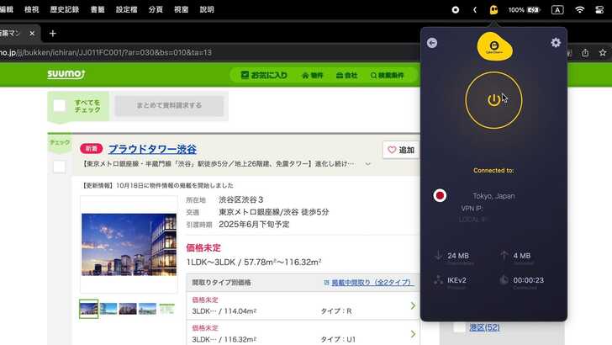Toggle the VPN power button off
Screen dimensions: 612x345
[x=493, y=100]
